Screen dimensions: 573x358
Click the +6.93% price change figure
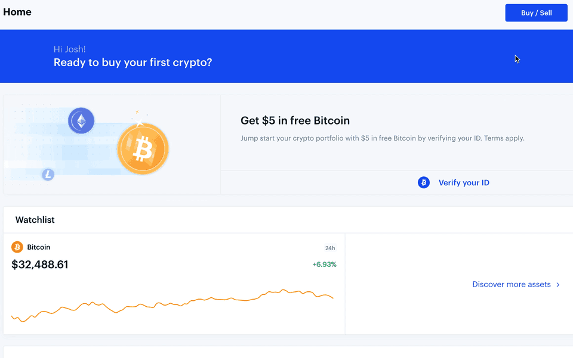point(324,264)
